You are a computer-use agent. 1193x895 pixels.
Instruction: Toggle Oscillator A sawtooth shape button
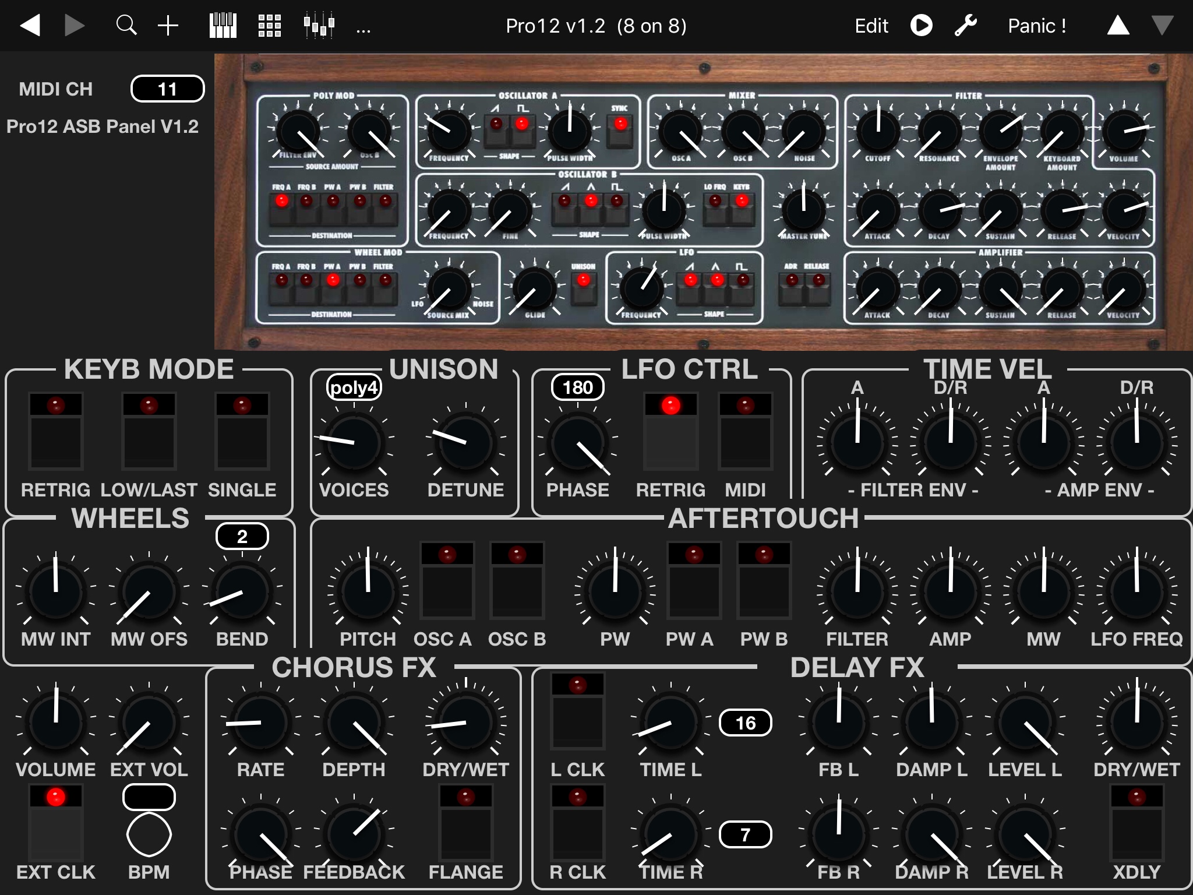coord(496,131)
